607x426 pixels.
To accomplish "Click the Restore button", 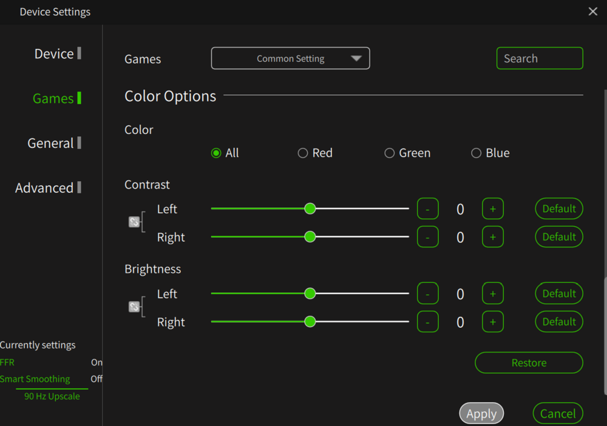I will tap(529, 363).
